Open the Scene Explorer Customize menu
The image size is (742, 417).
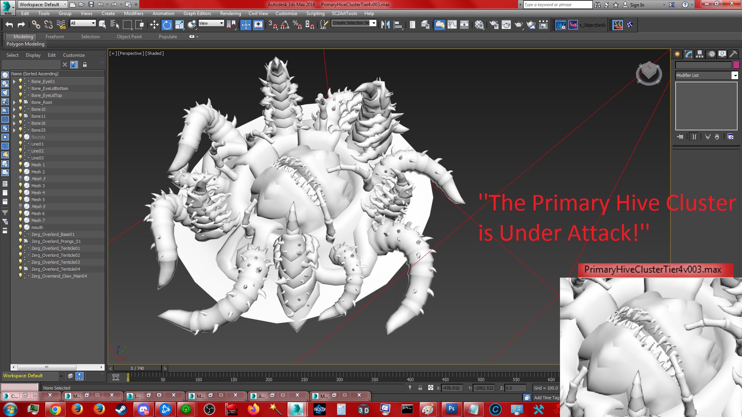coord(73,55)
